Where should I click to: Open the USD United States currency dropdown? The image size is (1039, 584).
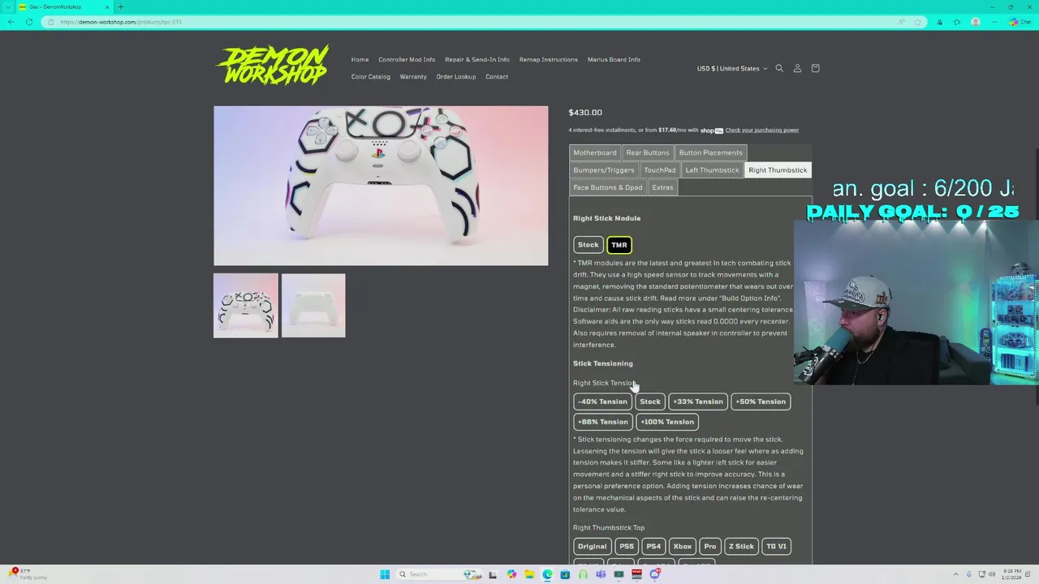731,68
